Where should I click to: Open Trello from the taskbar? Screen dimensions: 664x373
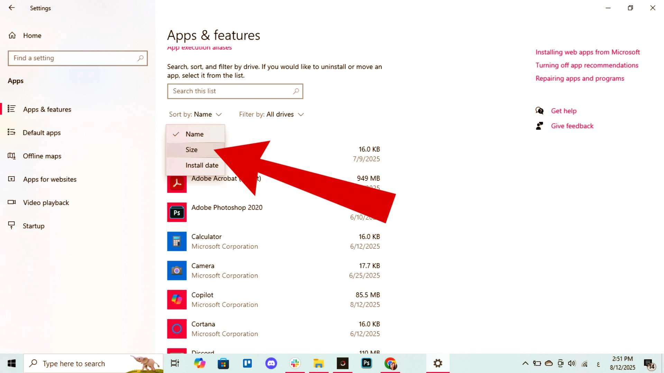click(247, 363)
